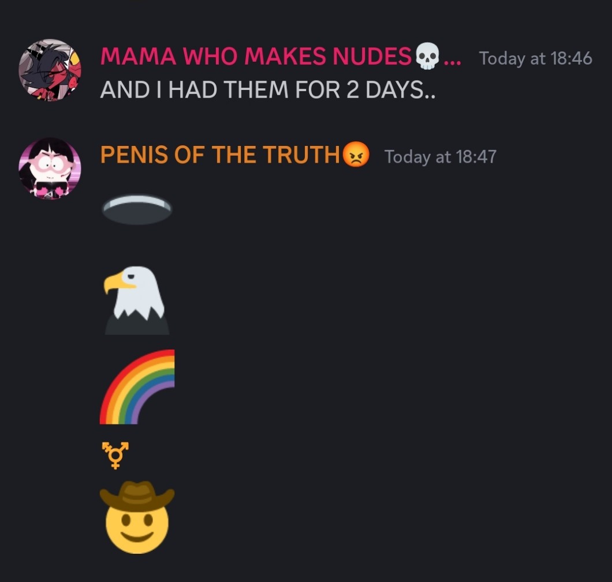Select the cowboy hat face emoji

pyautogui.click(x=137, y=517)
